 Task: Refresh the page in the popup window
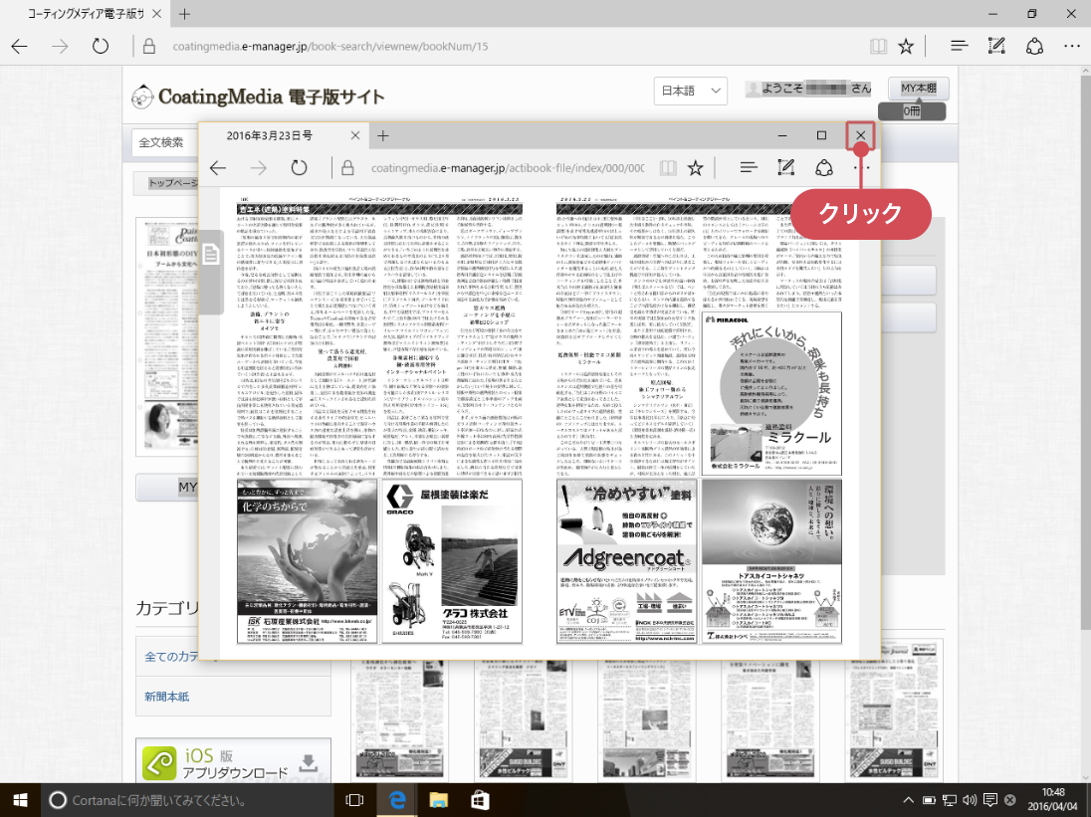(x=299, y=168)
